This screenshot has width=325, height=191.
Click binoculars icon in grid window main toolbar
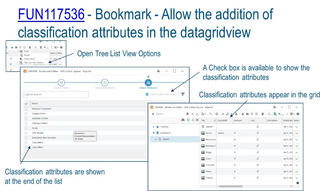point(247,114)
